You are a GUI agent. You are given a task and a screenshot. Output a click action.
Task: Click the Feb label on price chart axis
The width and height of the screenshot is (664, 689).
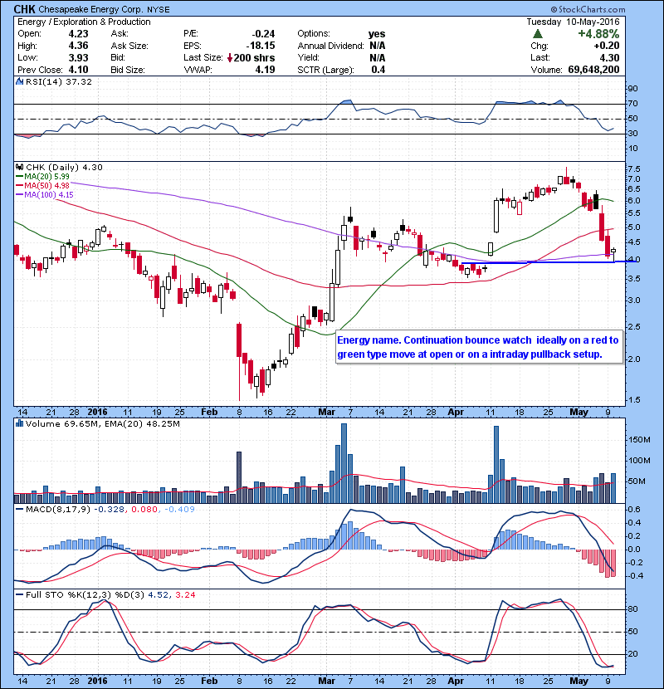tap(209, 412)
